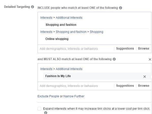Click Exclude People link
Image resolution: width=152 pixels, height=114 pixels.
pyautogui.click(x=48, y=96)
